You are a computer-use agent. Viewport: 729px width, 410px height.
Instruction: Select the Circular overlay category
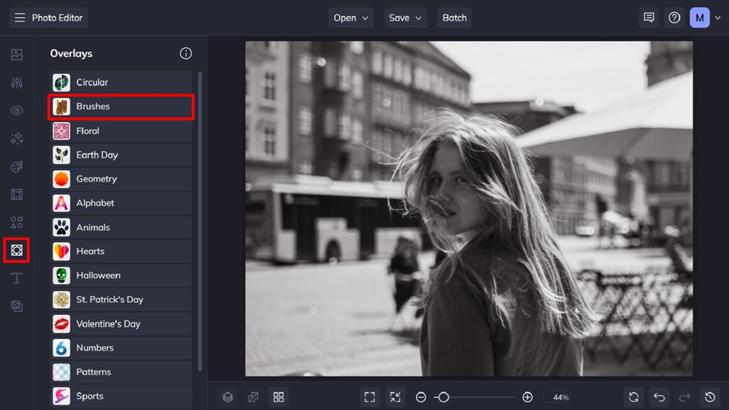121,83
